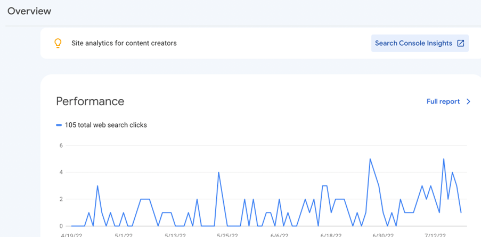Click the Performance card title
The width and height of the screenshot is (481, 237).
pos(90,101)
